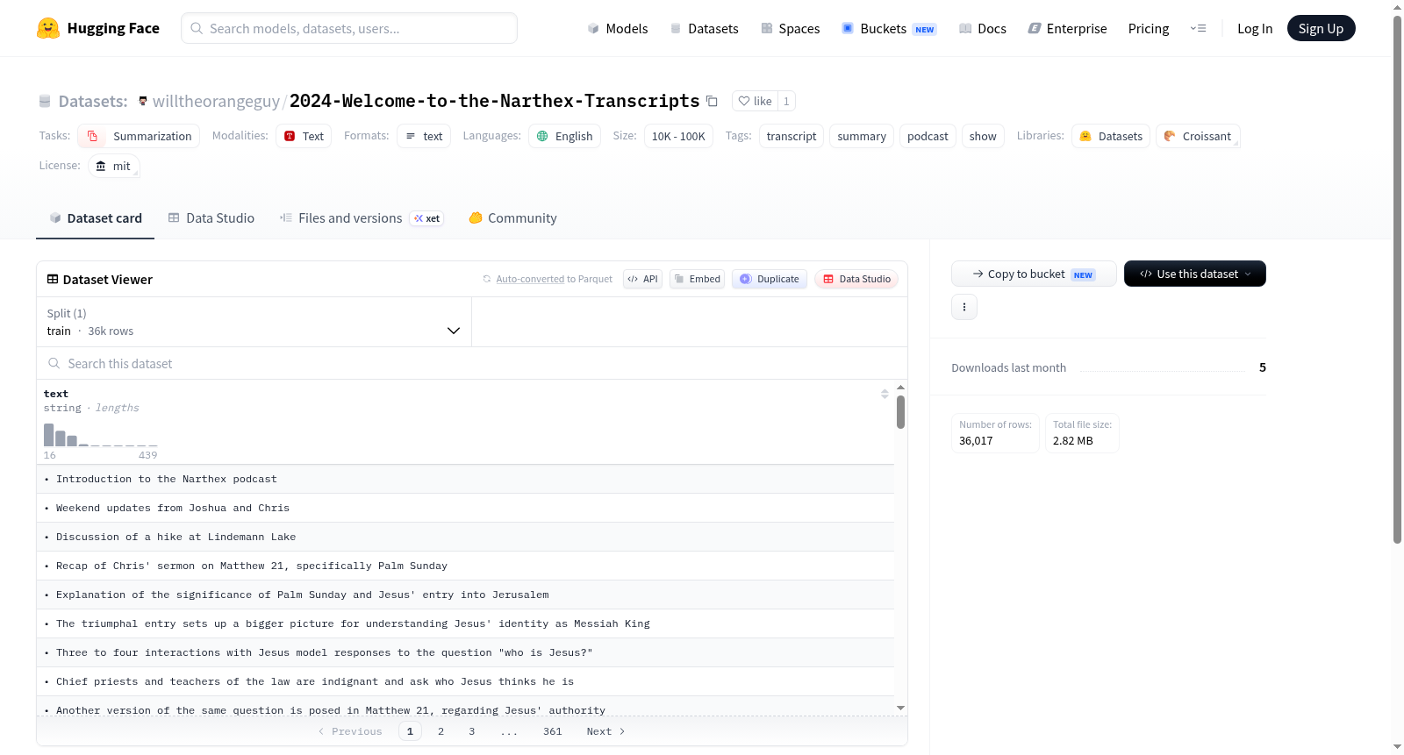Click the Embed button
The width and height of the screenshot is (1404, 755).
[698, 279]
